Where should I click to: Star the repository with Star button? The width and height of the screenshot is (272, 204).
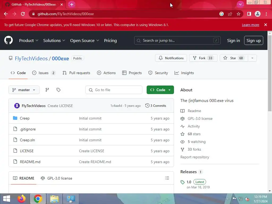point(234,58)
